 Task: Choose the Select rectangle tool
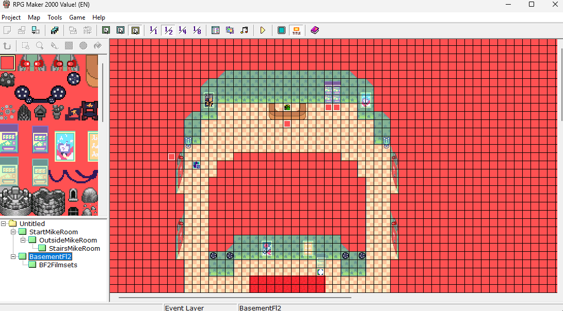[x=25, y=45]
